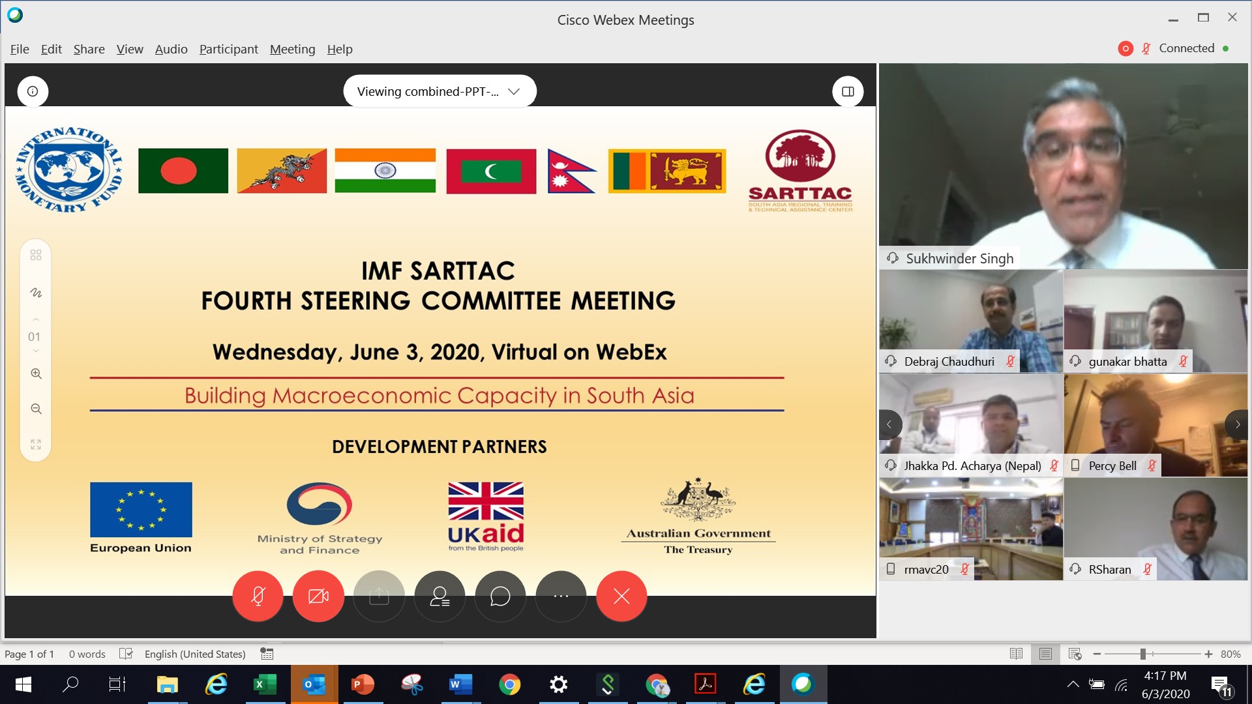Click RSharan's muted mic icon
Viewport: 1252px width, 704px height.
1147,569
